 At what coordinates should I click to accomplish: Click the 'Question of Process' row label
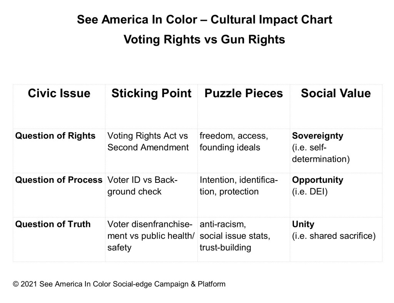(59, 180)
